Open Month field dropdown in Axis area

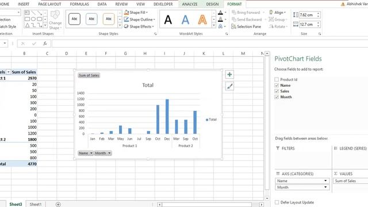[x=325, y=187]
